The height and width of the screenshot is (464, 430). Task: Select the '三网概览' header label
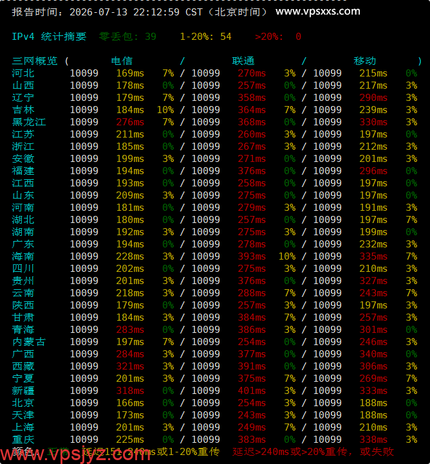(34, 61)
